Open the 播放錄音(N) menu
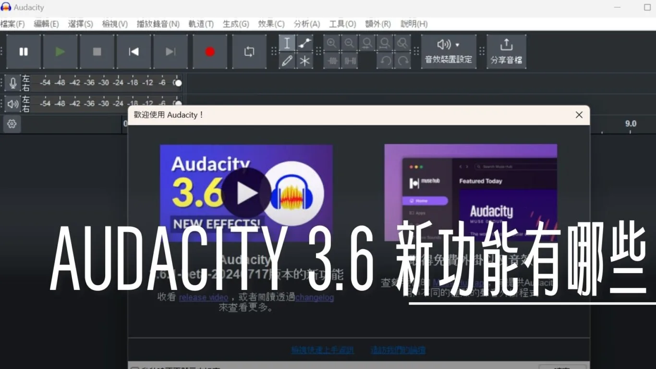Image resolution: width=656 pixels, height=369 pixels. (158, 24)
